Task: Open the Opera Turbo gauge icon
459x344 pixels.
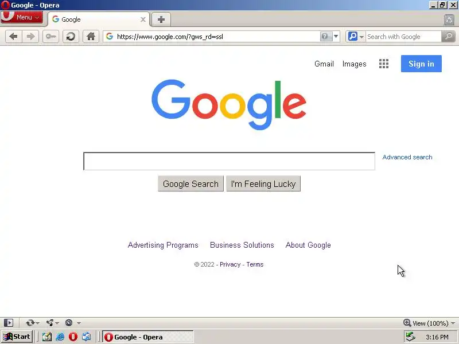Action: tap(69, 323)
